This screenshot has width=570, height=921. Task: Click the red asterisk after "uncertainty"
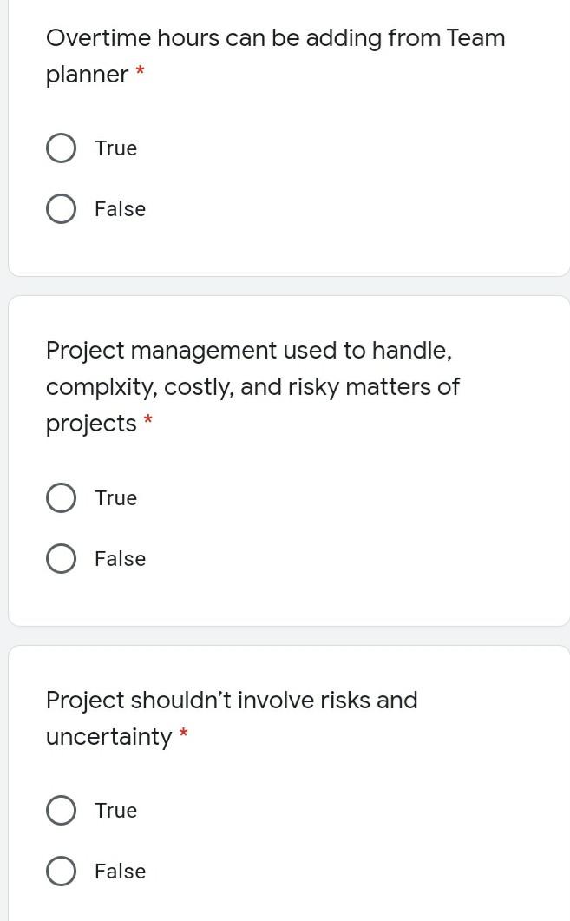[x=183, y=735]
